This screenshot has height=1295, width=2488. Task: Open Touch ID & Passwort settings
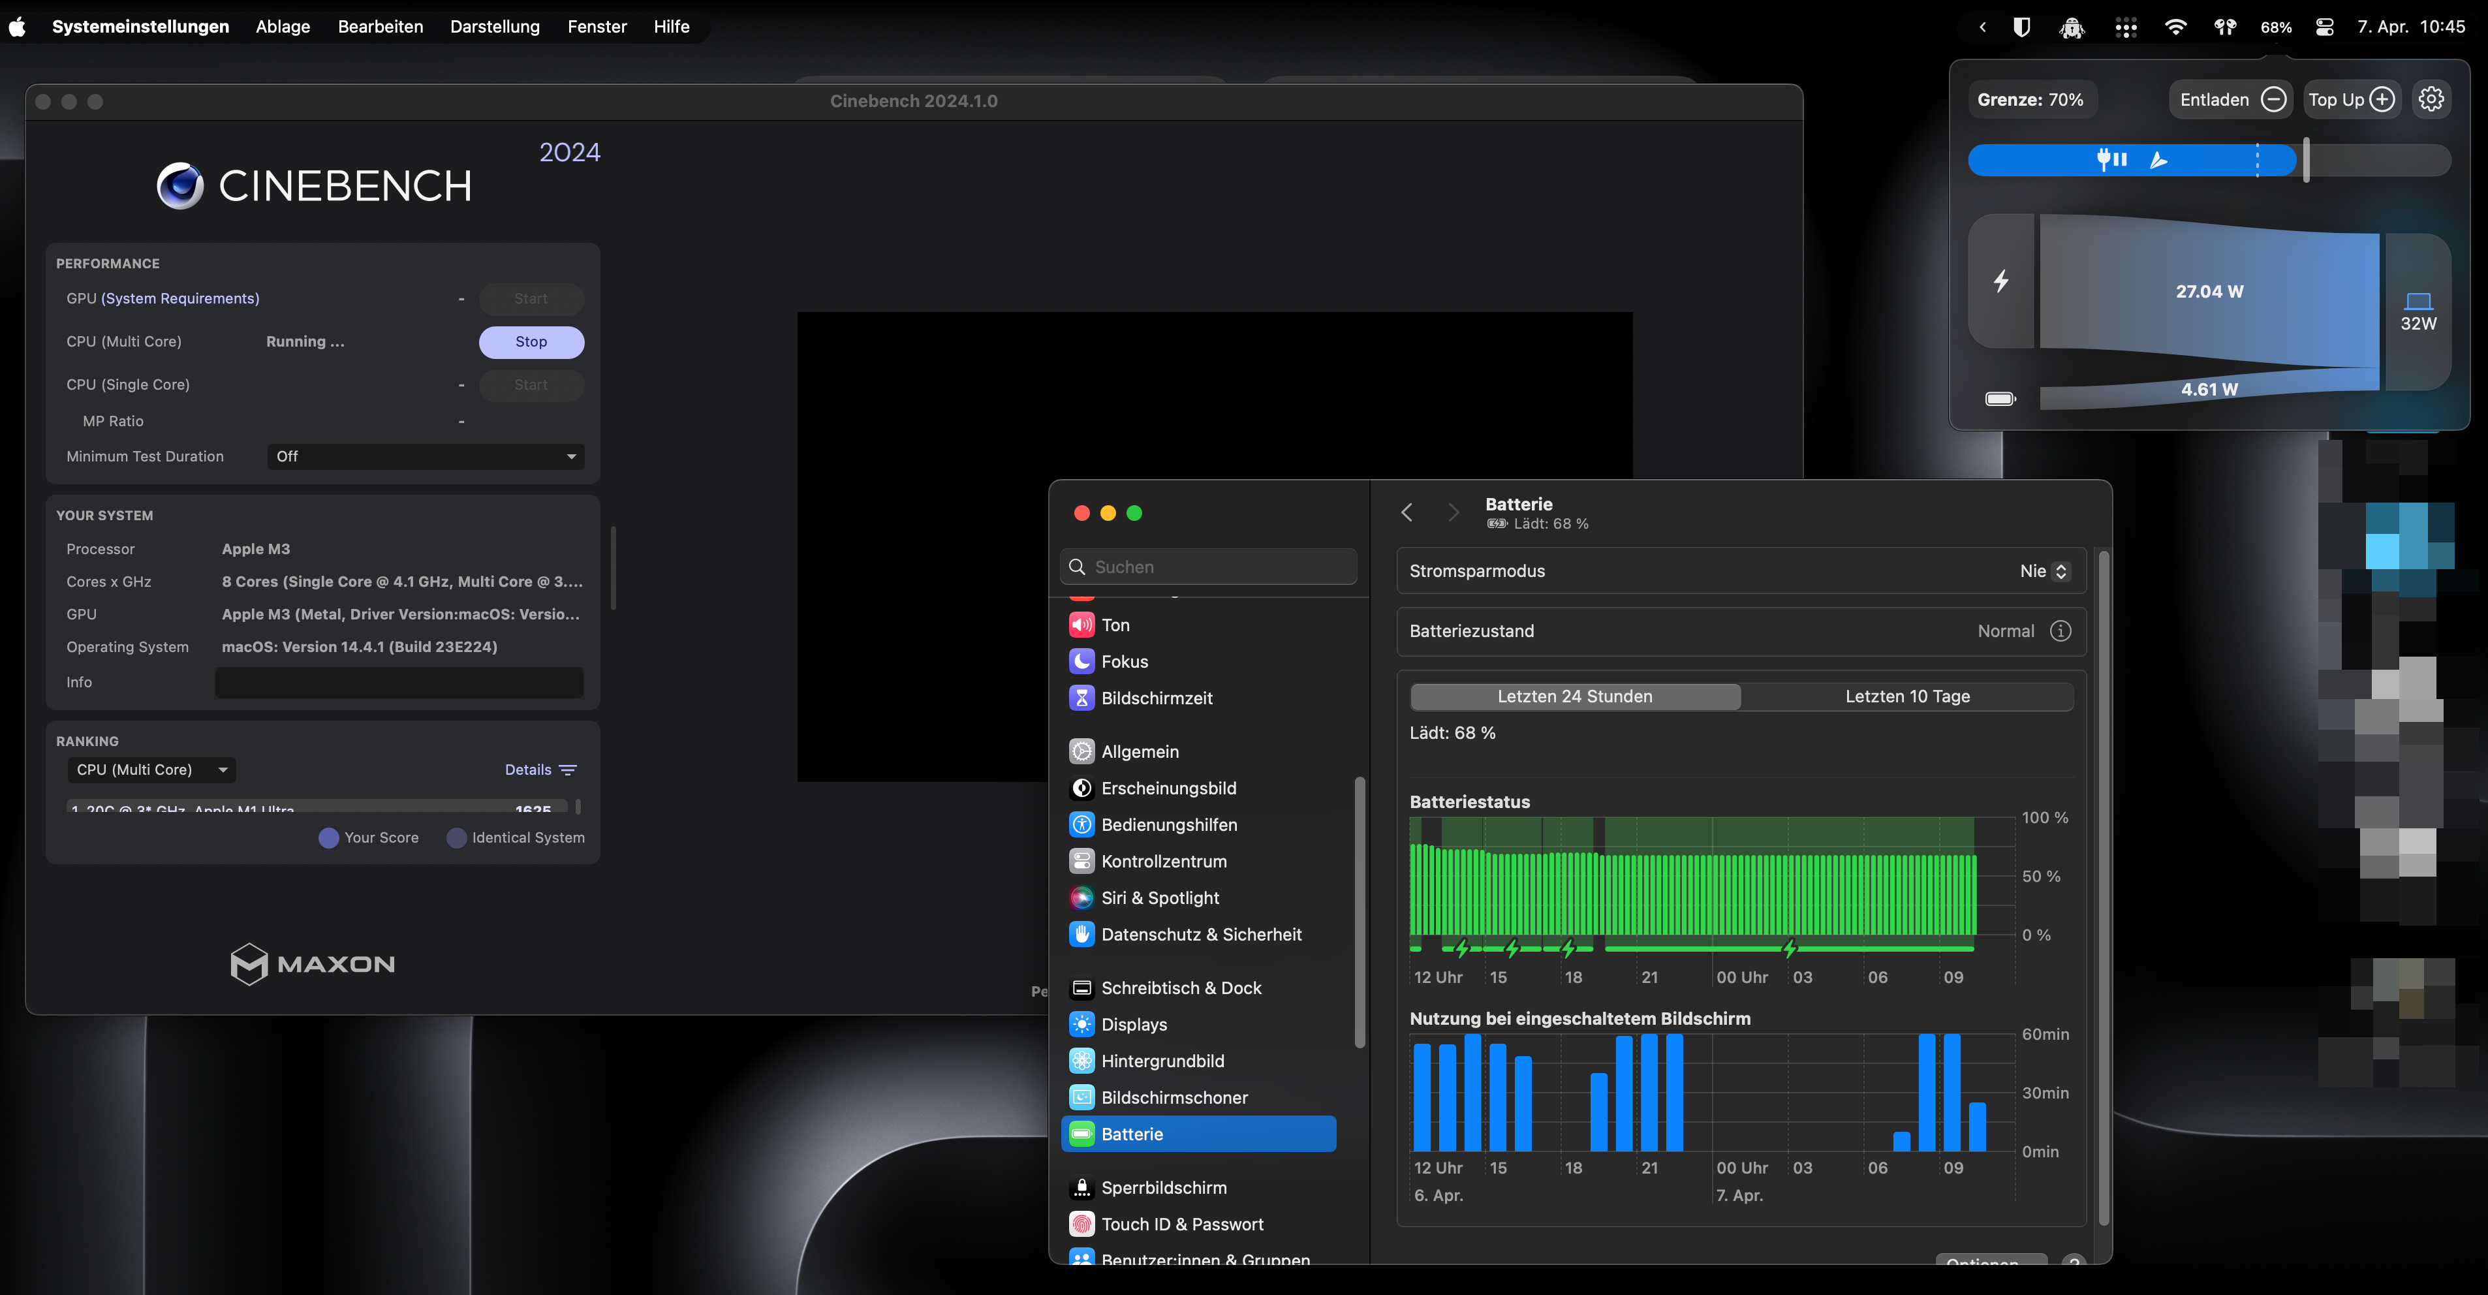point(1181,1225)
